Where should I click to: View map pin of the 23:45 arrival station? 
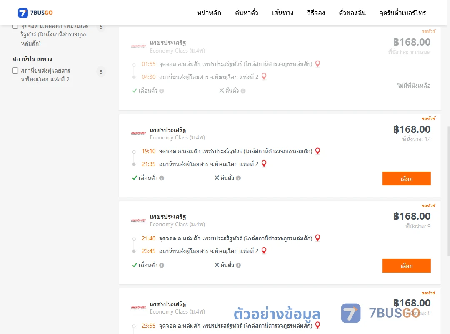(x=264, y=251)
